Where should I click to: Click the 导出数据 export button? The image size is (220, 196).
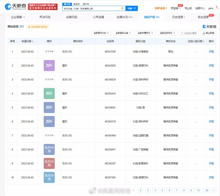pos(208,33)
